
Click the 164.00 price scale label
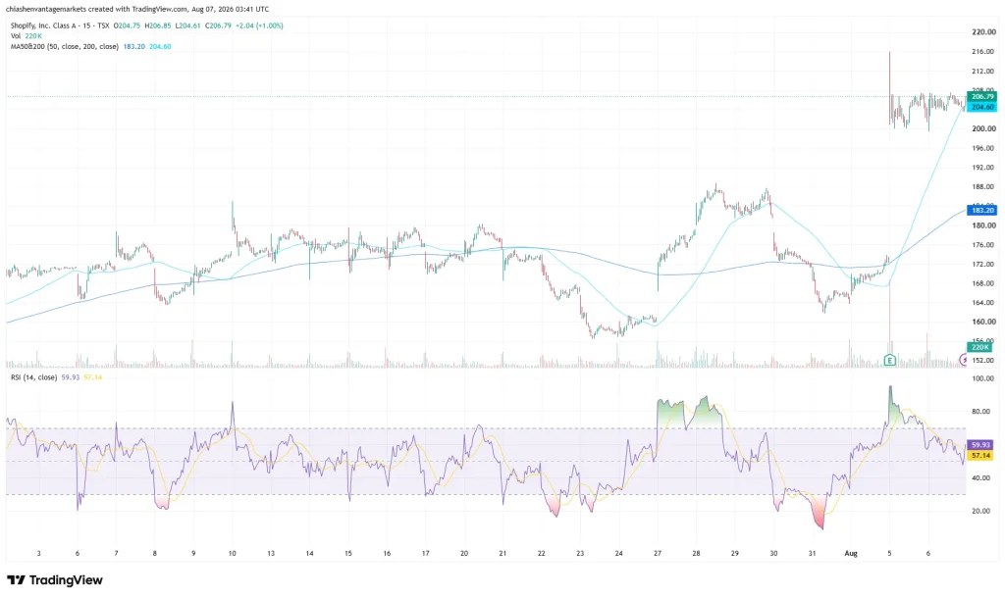(x=982, y=302)
